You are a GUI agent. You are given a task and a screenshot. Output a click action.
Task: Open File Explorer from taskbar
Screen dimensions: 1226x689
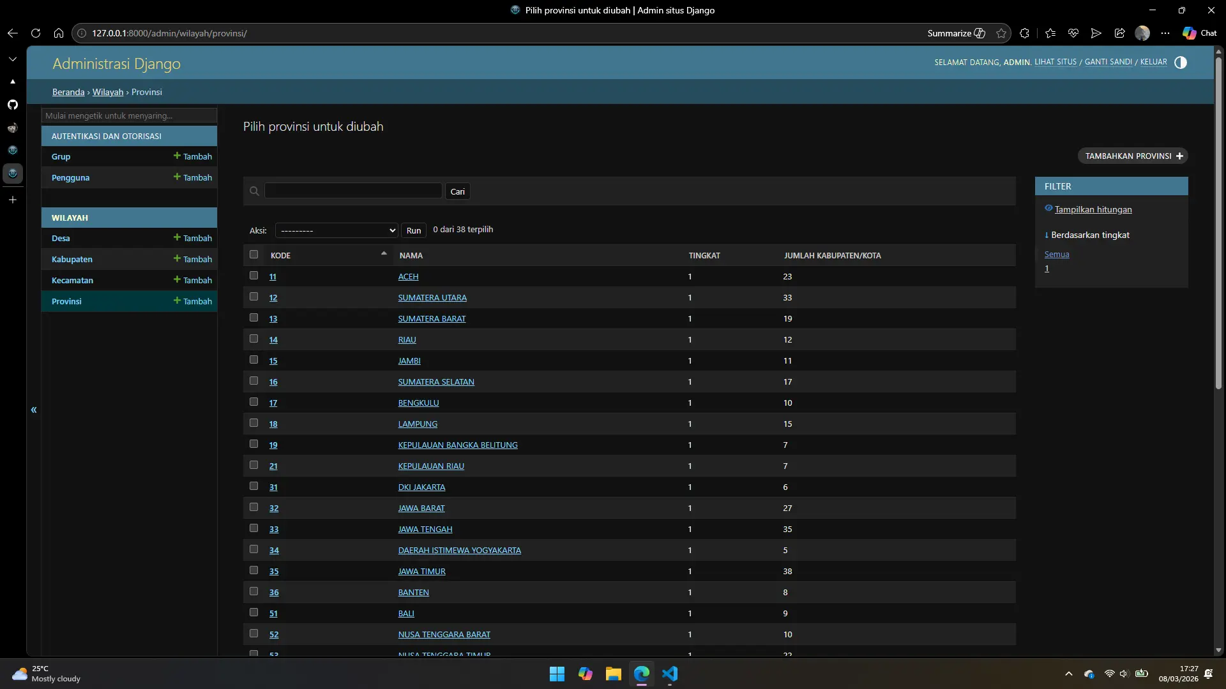[x=614, y=674]
